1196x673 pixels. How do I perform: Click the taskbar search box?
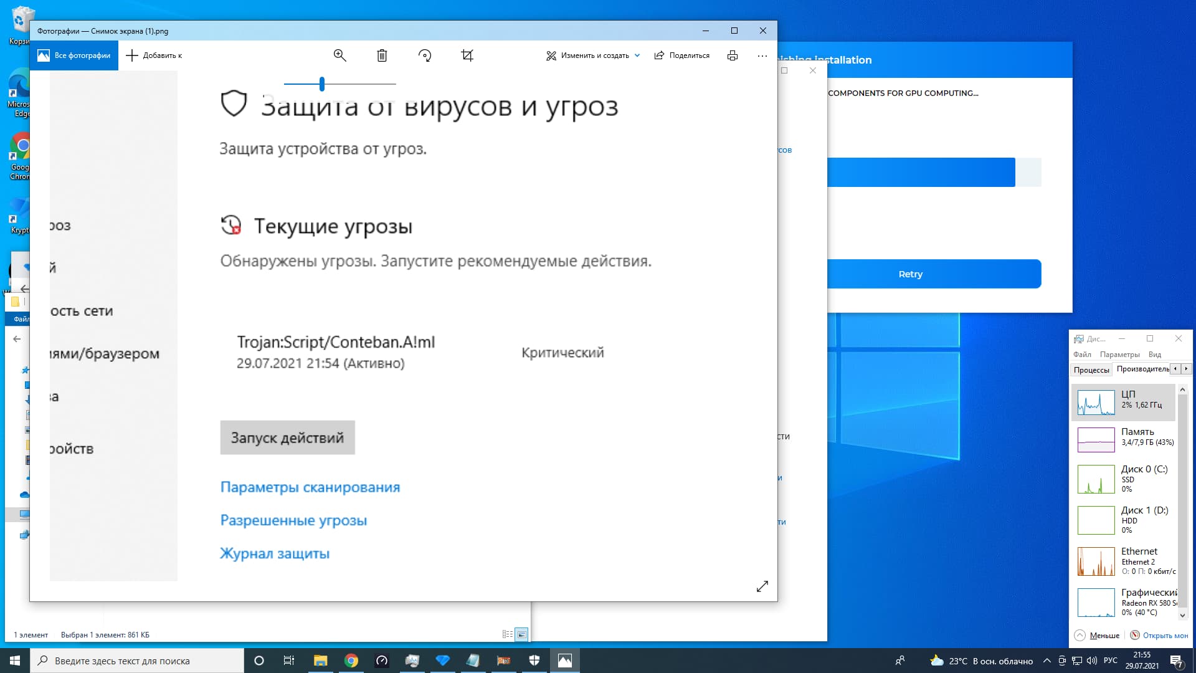click(x=137, y=661)
